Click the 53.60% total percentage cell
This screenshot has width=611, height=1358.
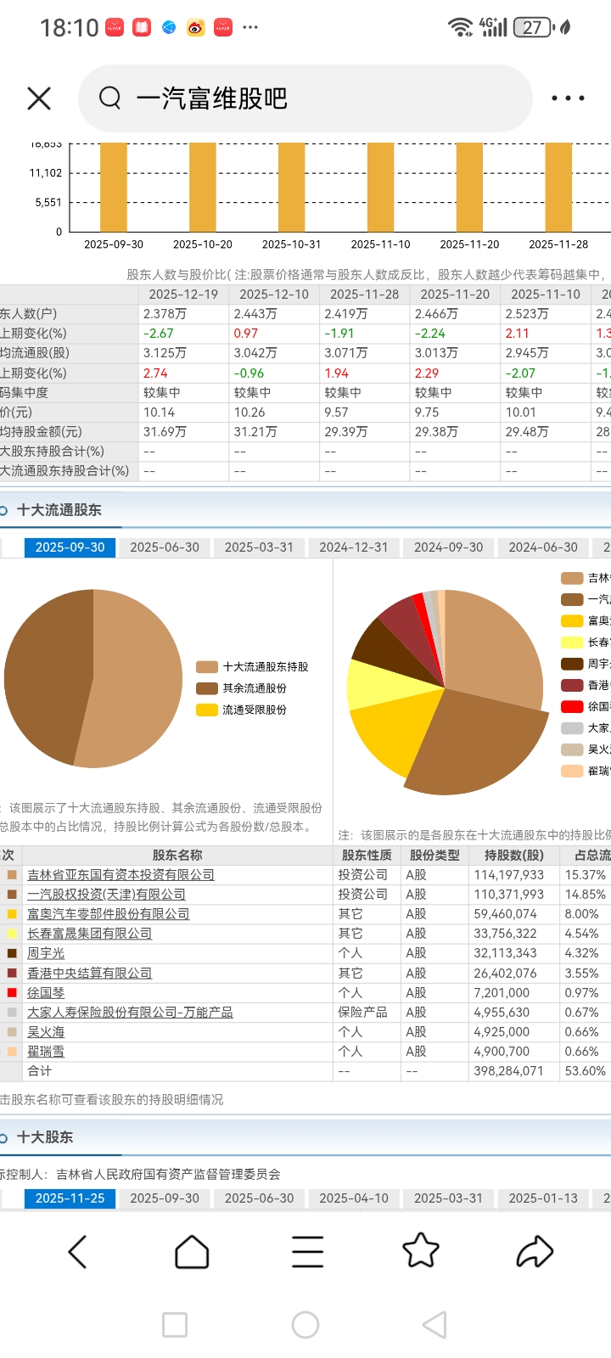coord(586,1071)
